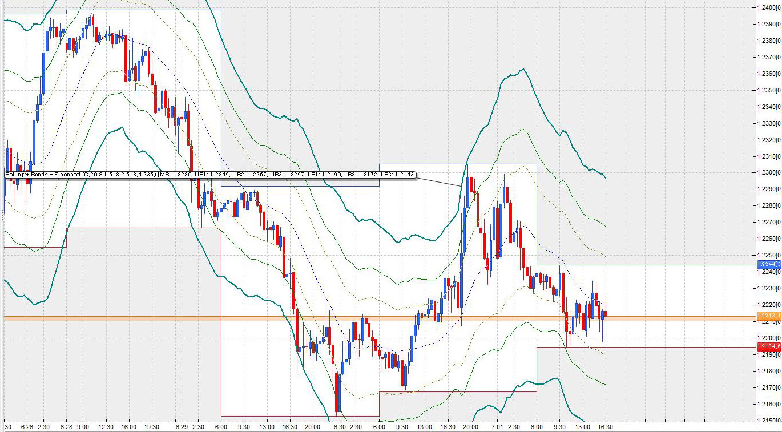Screen dimensions: 782x432
Task: Click the blue 1.2244 price tag
Action: point(768,265)
